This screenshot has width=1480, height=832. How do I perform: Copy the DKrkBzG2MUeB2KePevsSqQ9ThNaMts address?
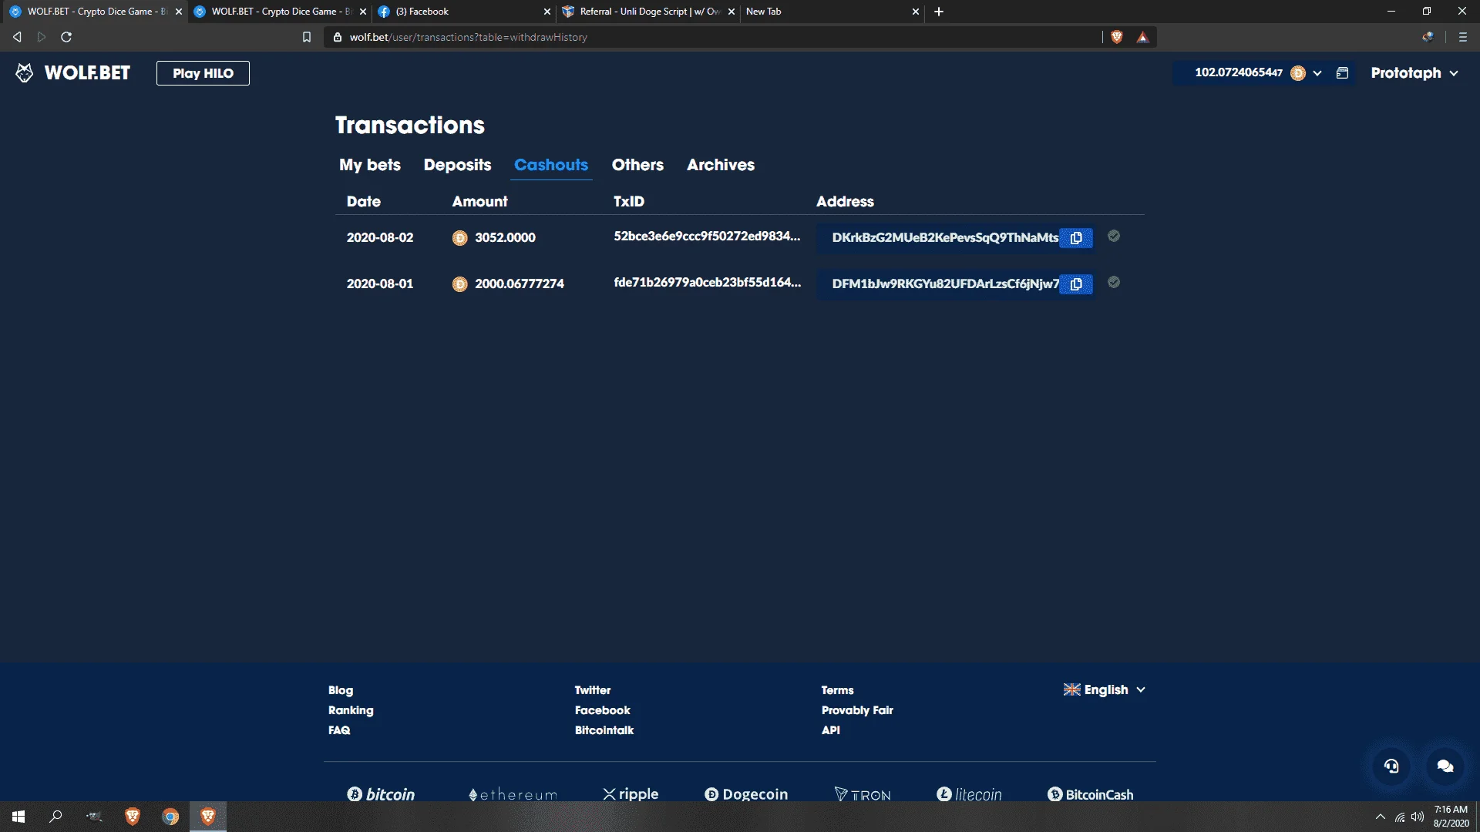(x=1076, y=238)
